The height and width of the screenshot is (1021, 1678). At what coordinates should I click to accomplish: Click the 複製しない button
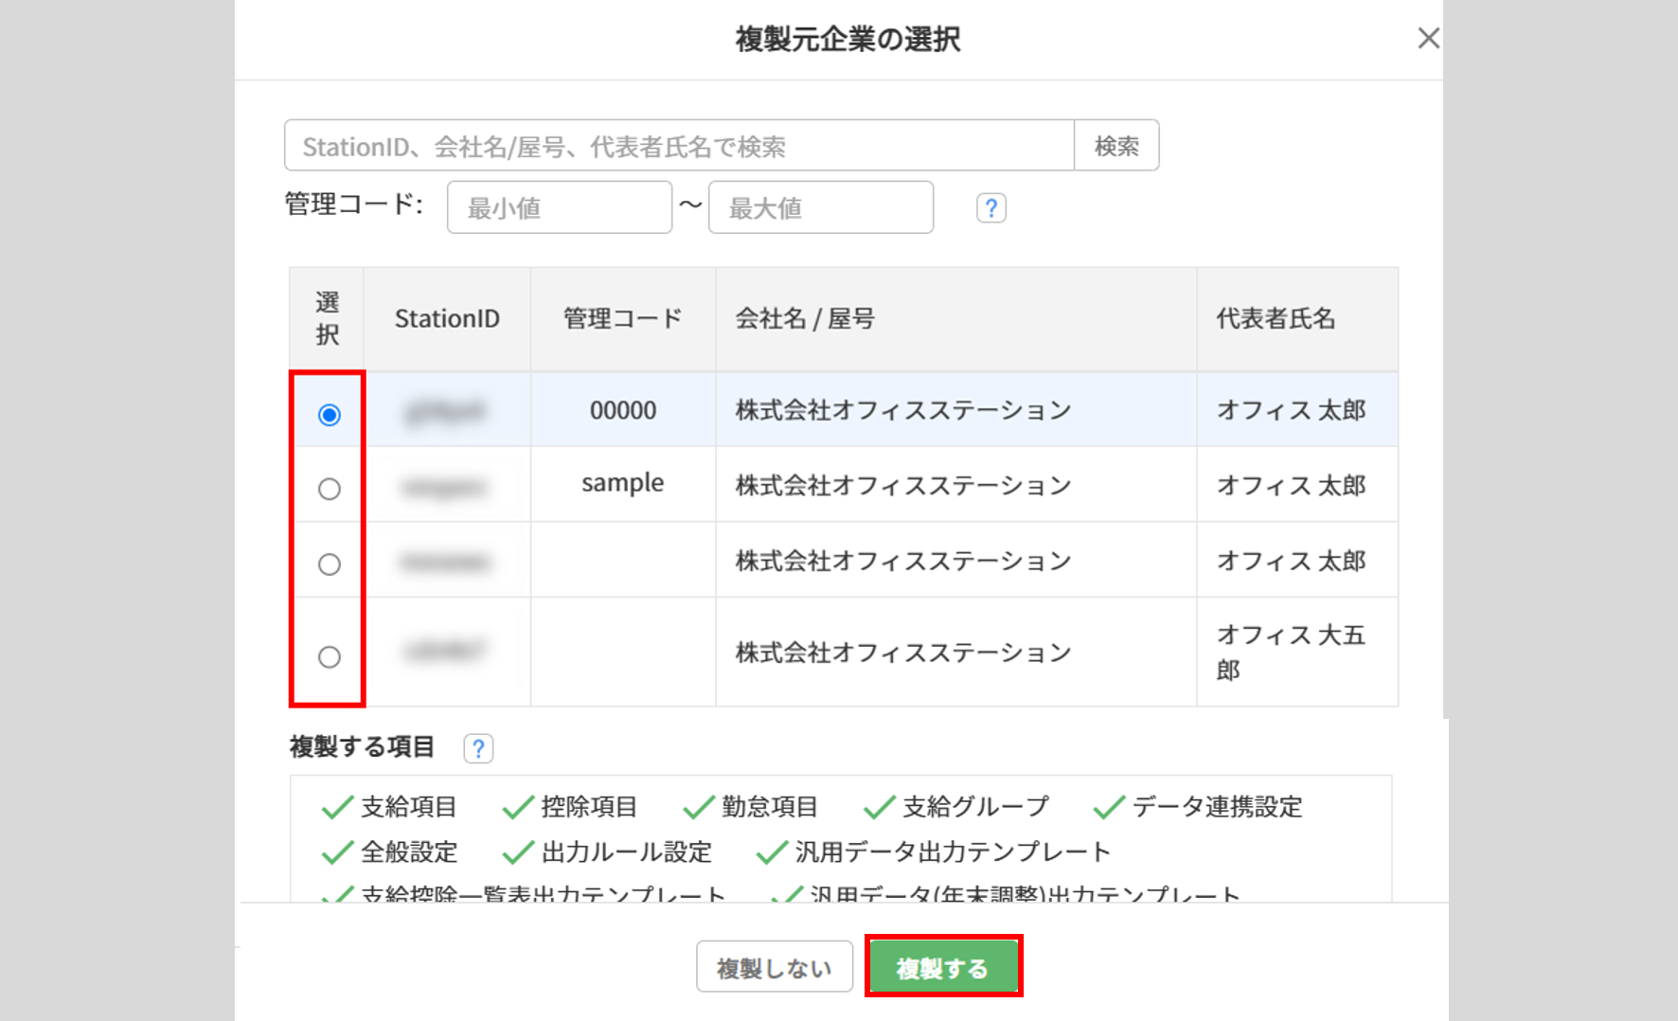point(774,967)
